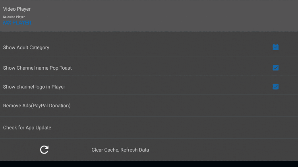This screenshot has width=298, height=167.
Task: Click the Refresh Data words in bottom row
Action: click(x=135, y=150)
